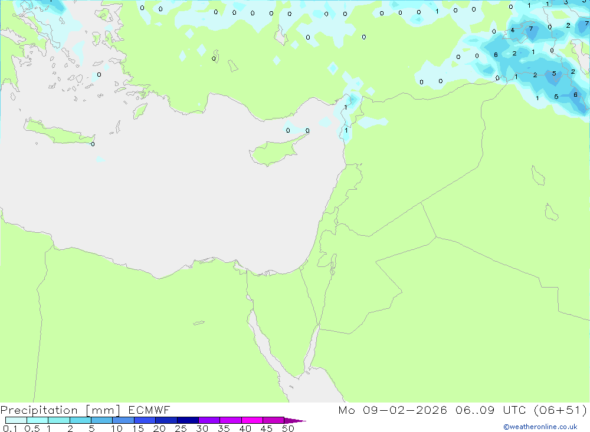590x432 pixels.
Task: Click the legend label '10'
Action: (x=117, y=428)
